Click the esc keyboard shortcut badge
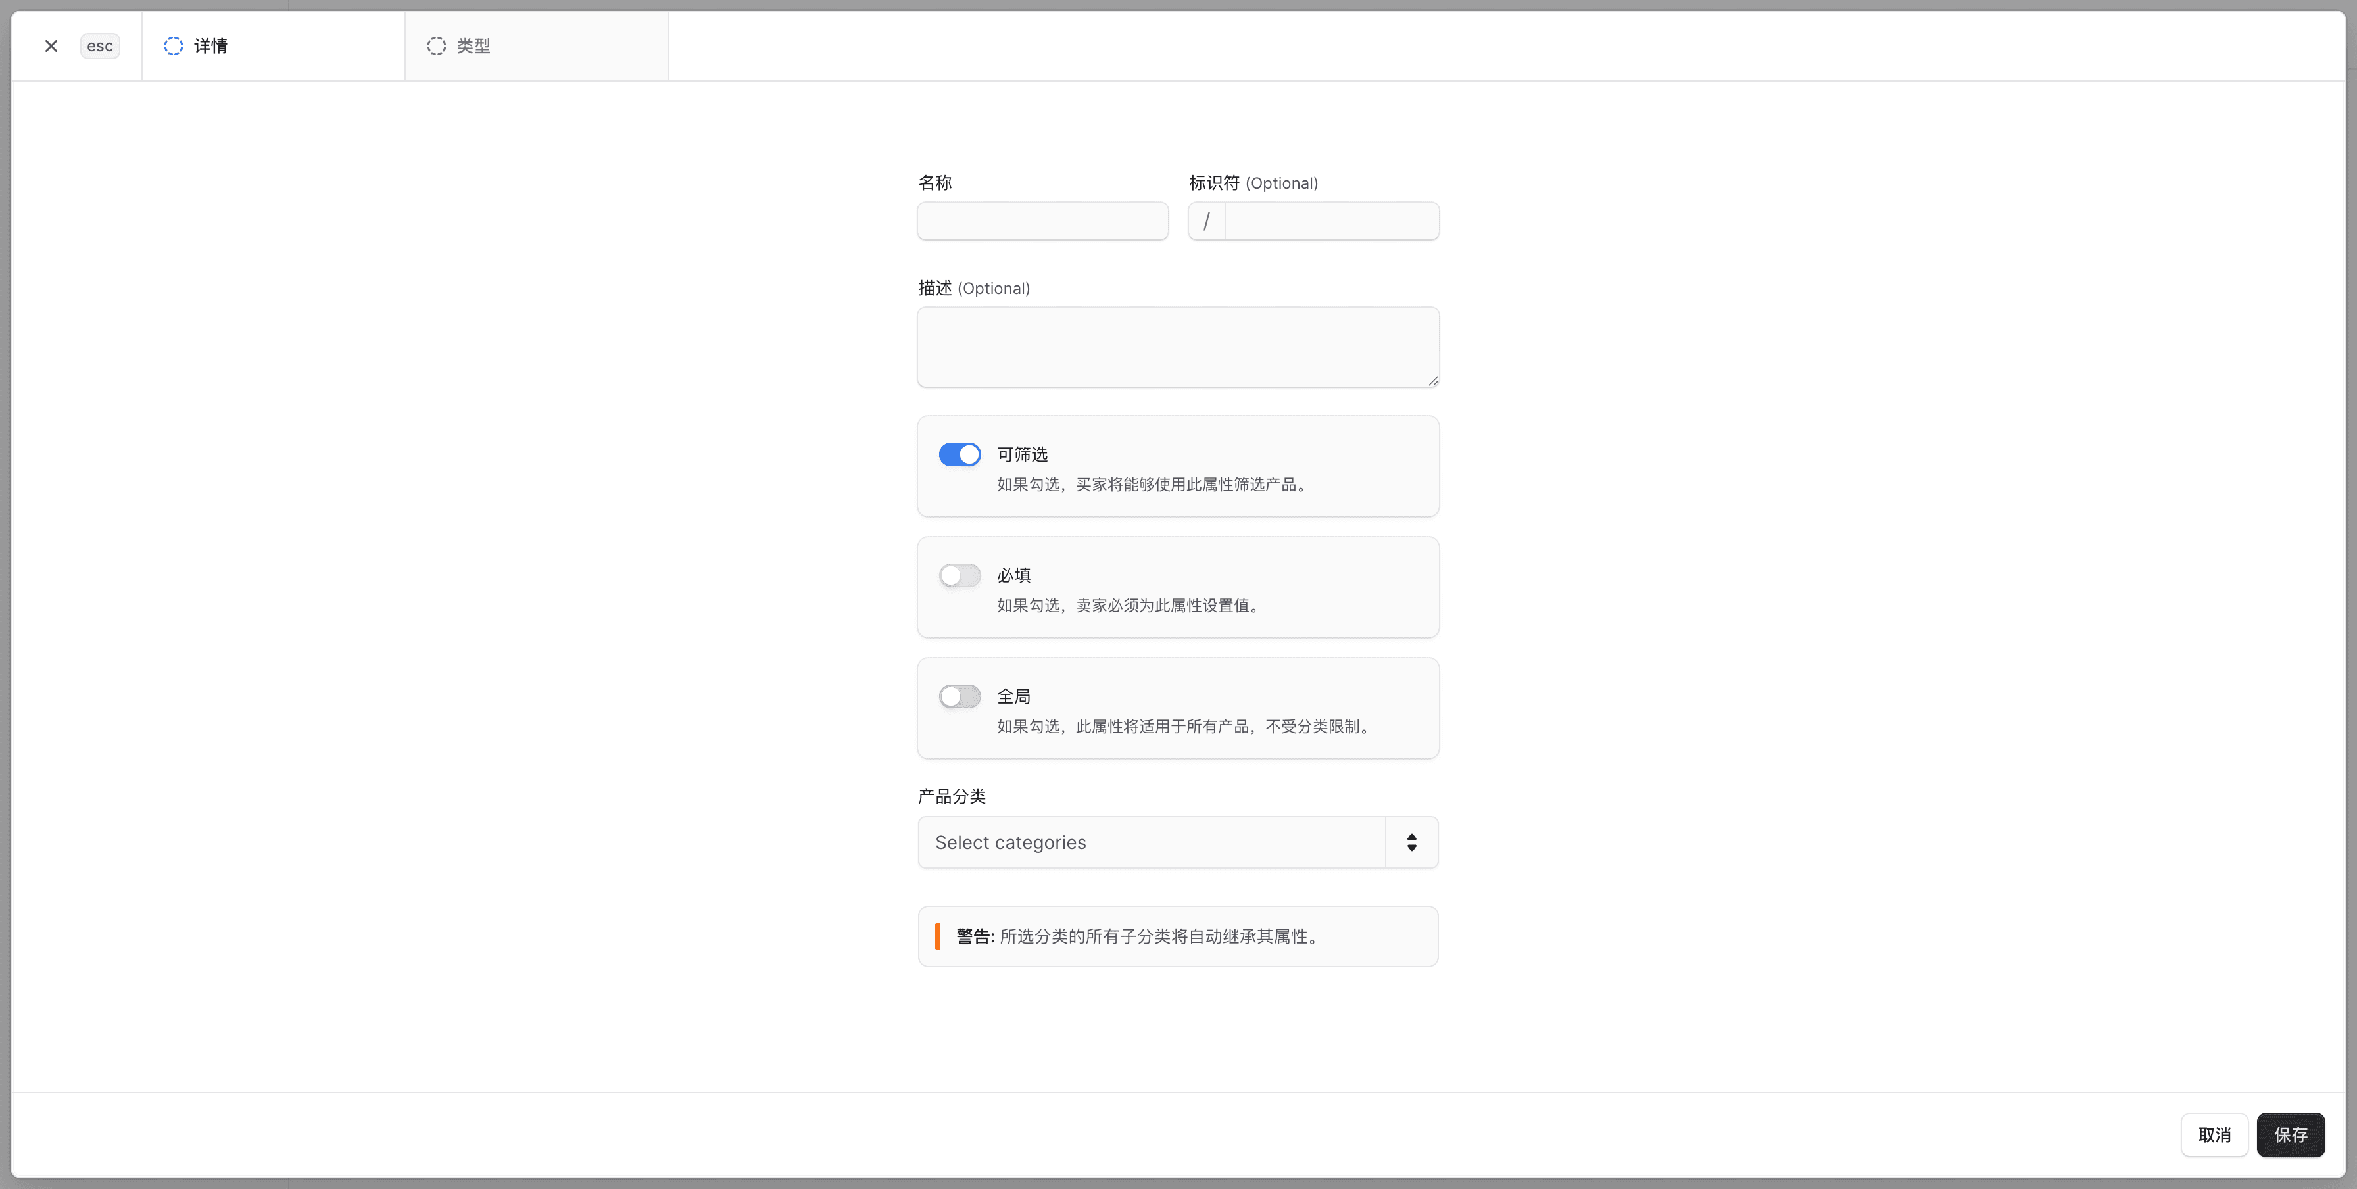Image resolution: width=2357 pixels, height=1189 pixels. pos(100,46)
